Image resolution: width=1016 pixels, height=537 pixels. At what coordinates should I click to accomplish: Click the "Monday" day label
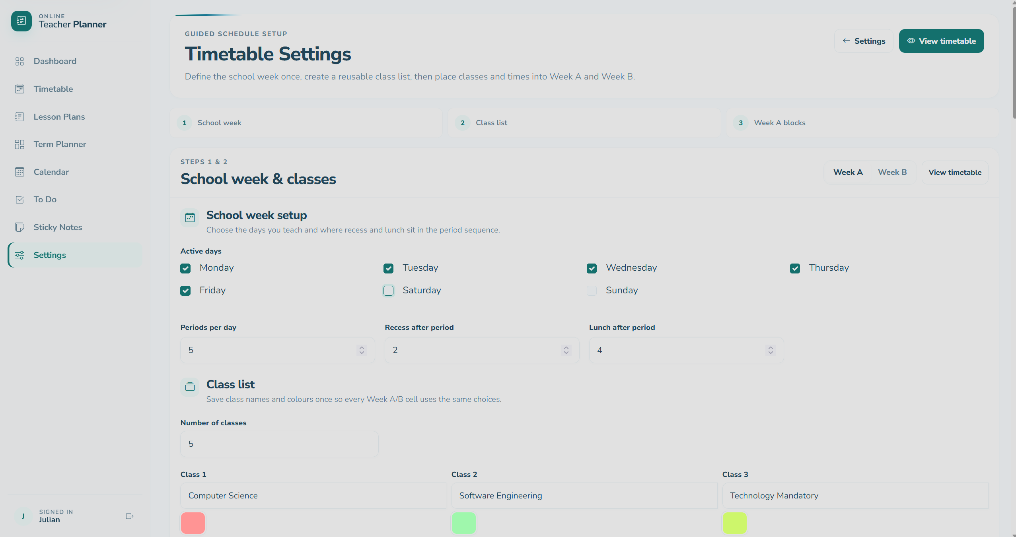(x=217, y=268)
